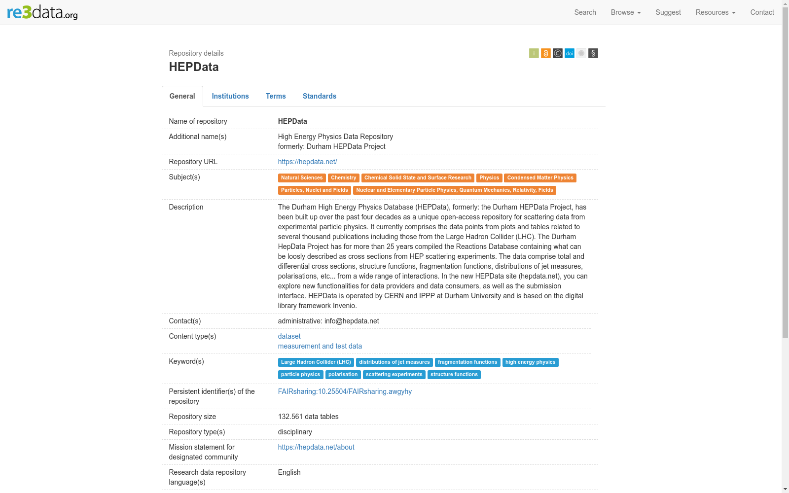Click high energy physics keyword tag
789x493 pixels.
[531, 362]
